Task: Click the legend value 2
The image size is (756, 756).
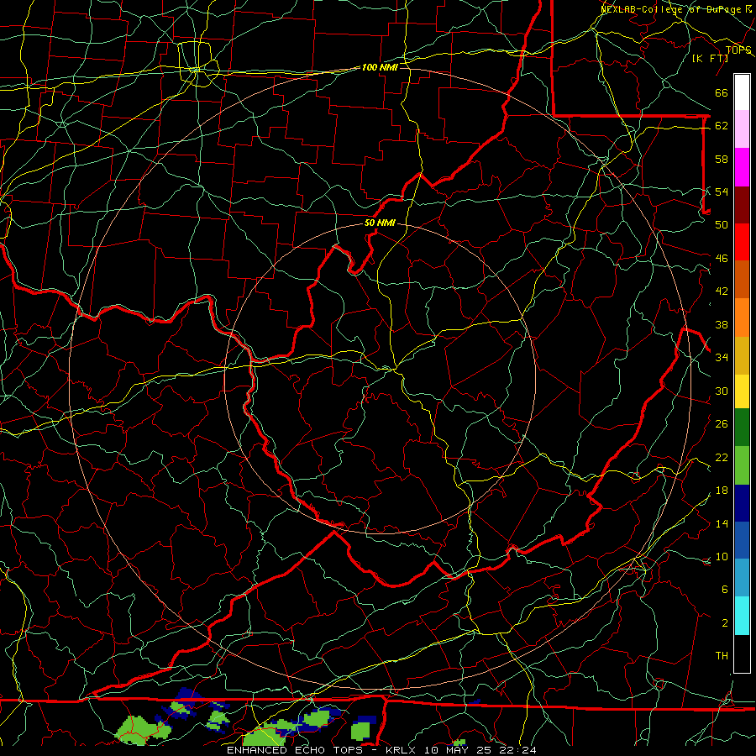Action: coord(724,623)
